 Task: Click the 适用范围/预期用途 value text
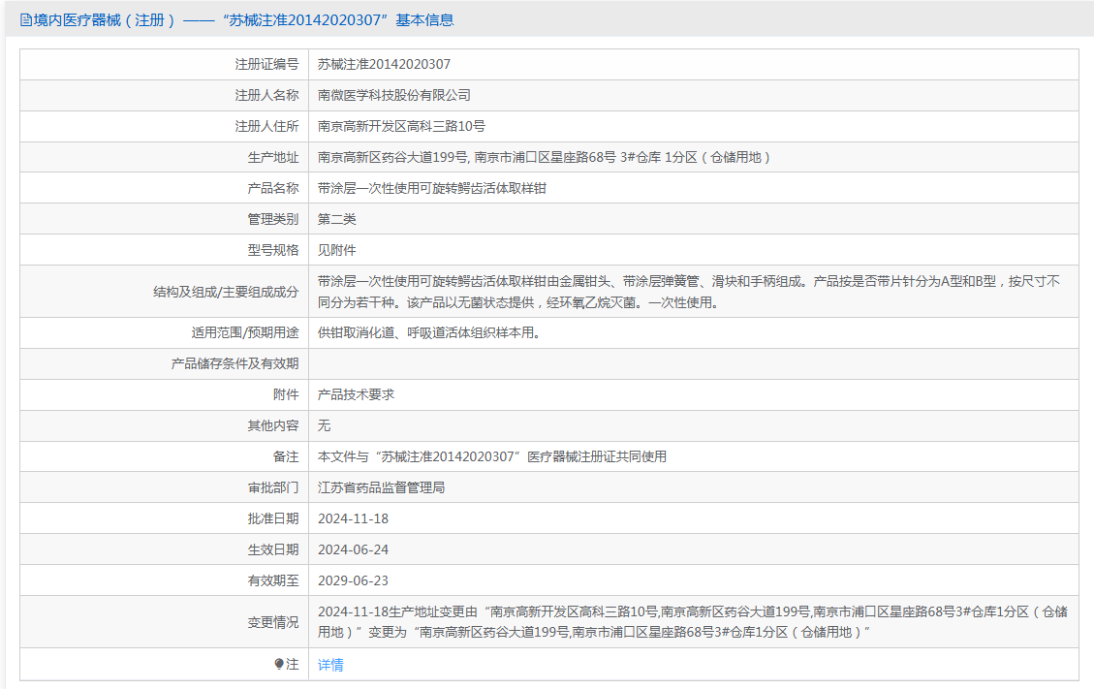click(x=429, y=333)
